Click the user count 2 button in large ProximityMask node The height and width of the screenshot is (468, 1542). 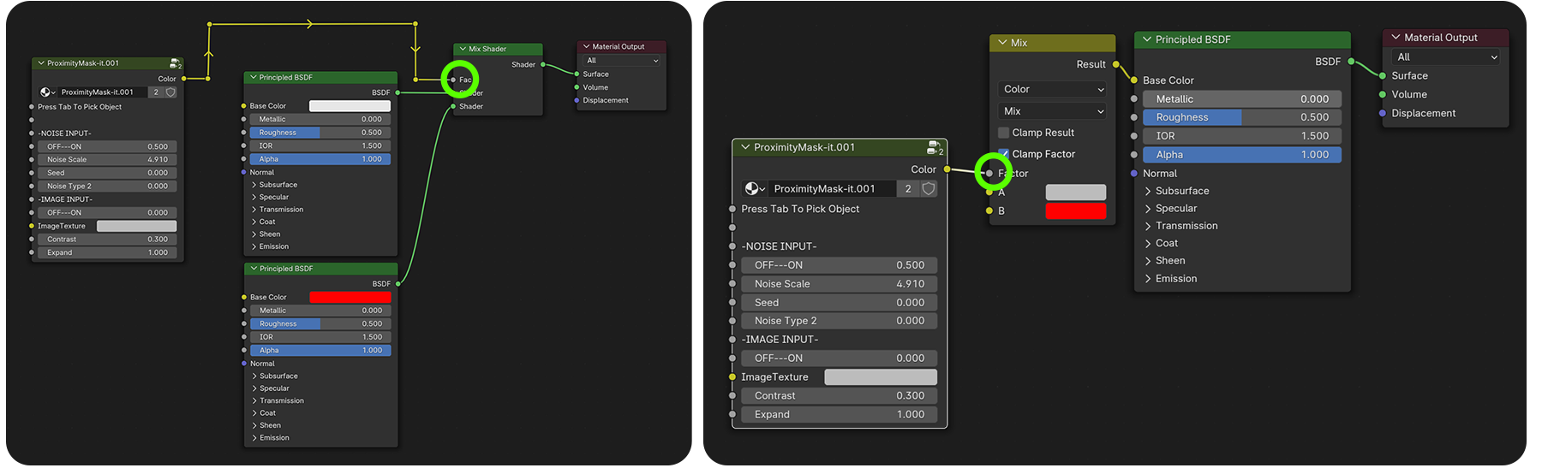(908, 189)
